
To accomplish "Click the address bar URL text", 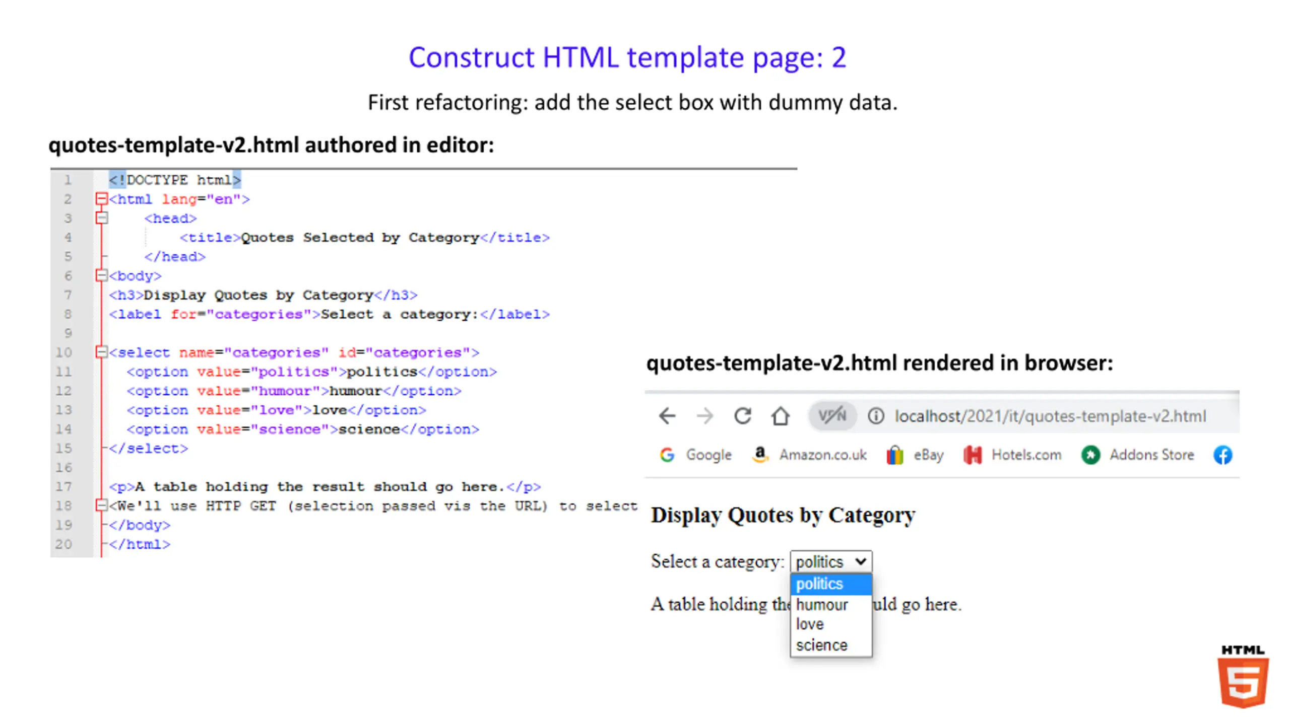I will (x=1050, y=416).
